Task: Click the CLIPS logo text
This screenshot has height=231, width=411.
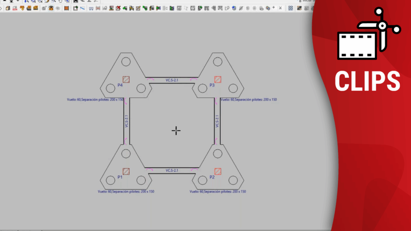Action: 367,81
